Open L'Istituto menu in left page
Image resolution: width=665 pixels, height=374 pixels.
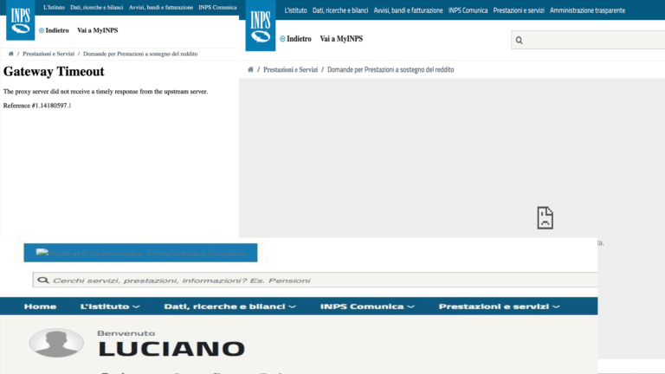coord(54,7)
